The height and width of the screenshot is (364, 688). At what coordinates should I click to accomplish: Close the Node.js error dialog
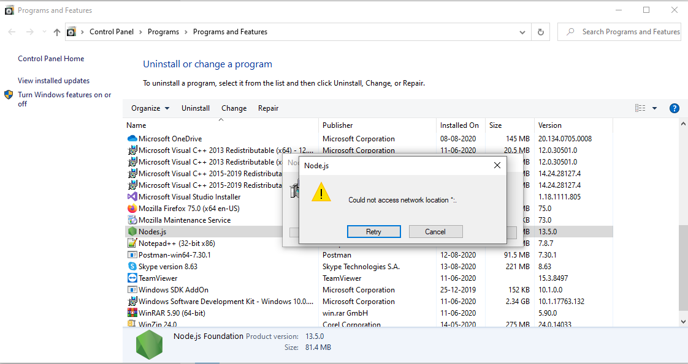tap(497, 165)
